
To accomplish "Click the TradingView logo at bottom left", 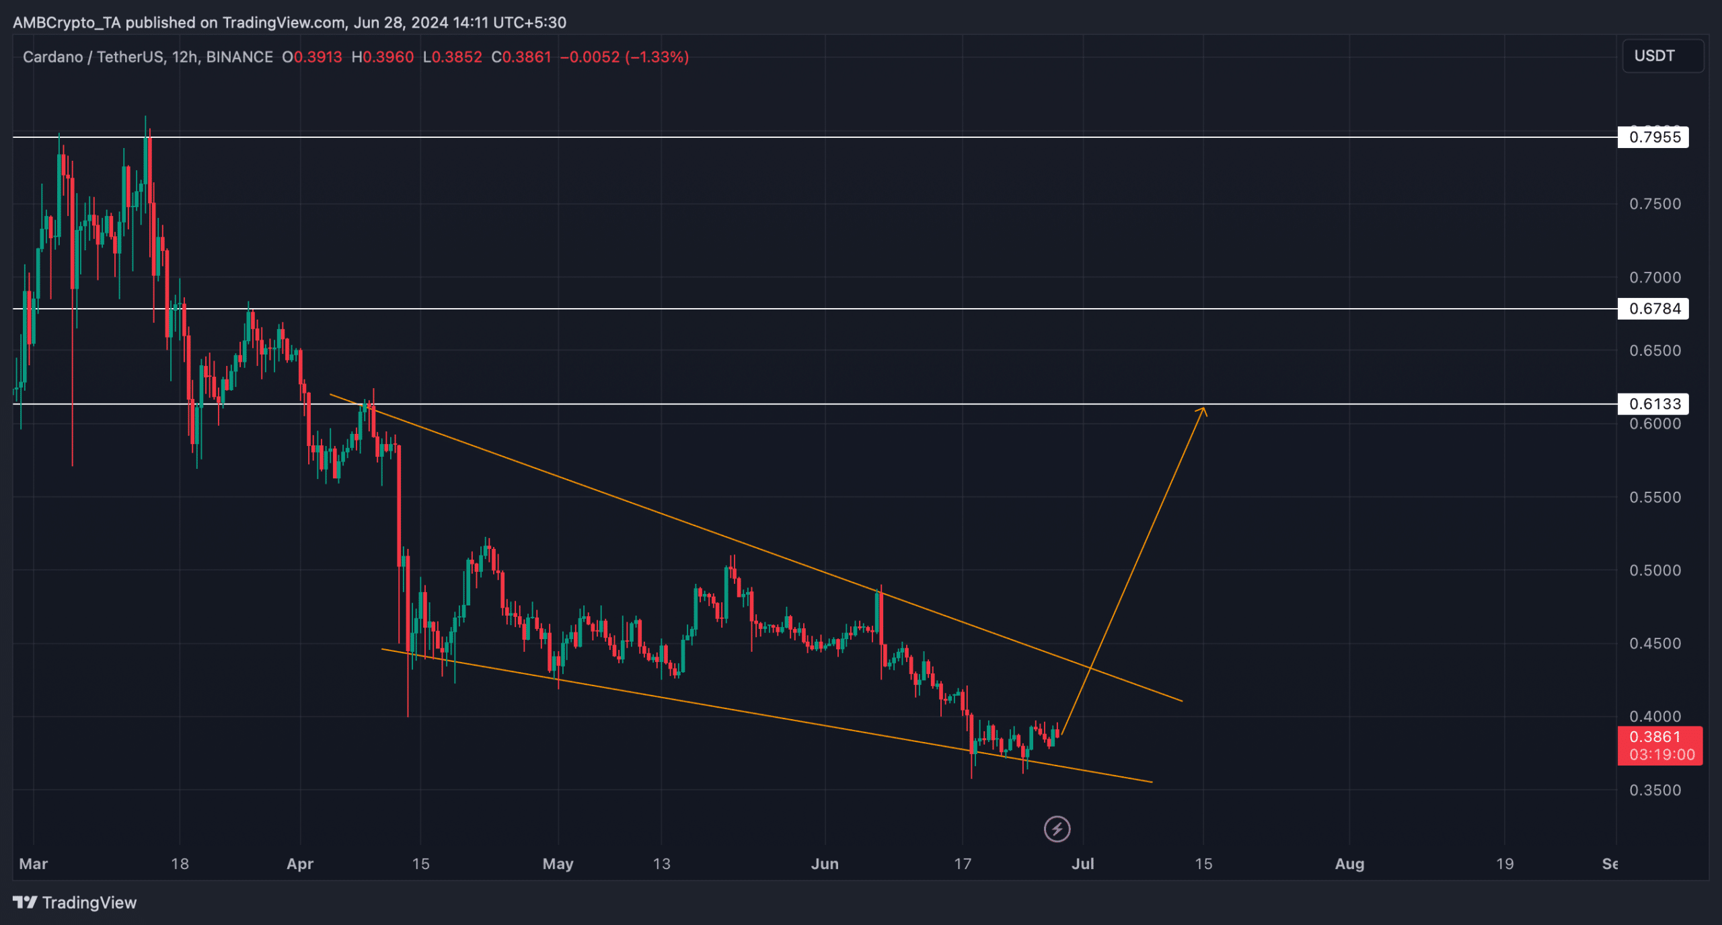I will [75, 902].
